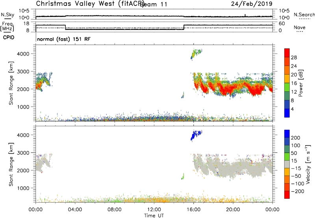Click the '18' tick on the frequency axis
This screenshot has height=218, width=315.
(26, 24)
